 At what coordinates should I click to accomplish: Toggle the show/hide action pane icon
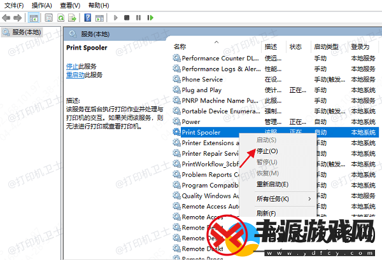(99, 18)
